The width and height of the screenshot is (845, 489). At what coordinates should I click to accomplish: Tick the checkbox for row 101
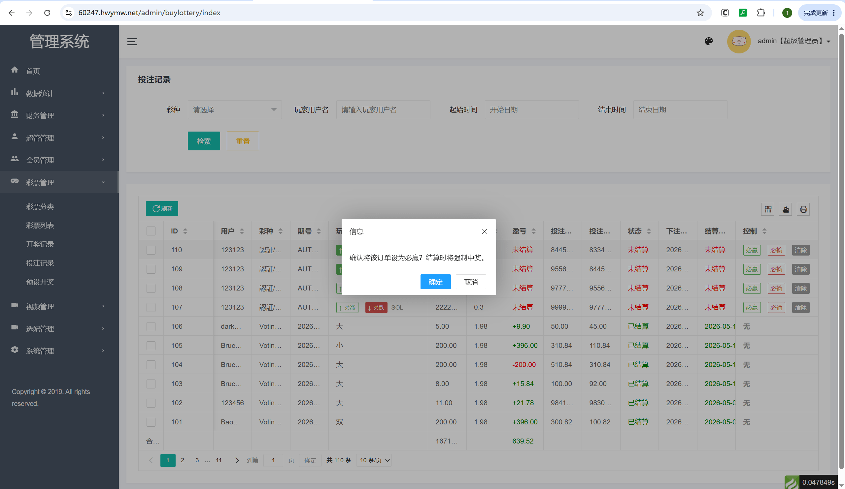tap(151, 422)
